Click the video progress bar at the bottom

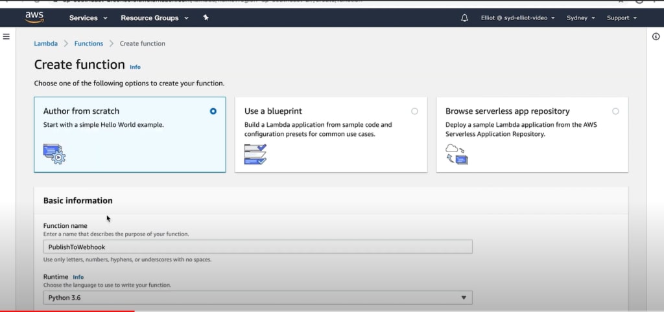coord(332,311)
